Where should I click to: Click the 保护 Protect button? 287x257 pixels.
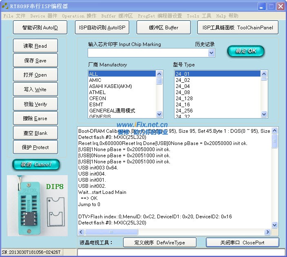point(35,147)
